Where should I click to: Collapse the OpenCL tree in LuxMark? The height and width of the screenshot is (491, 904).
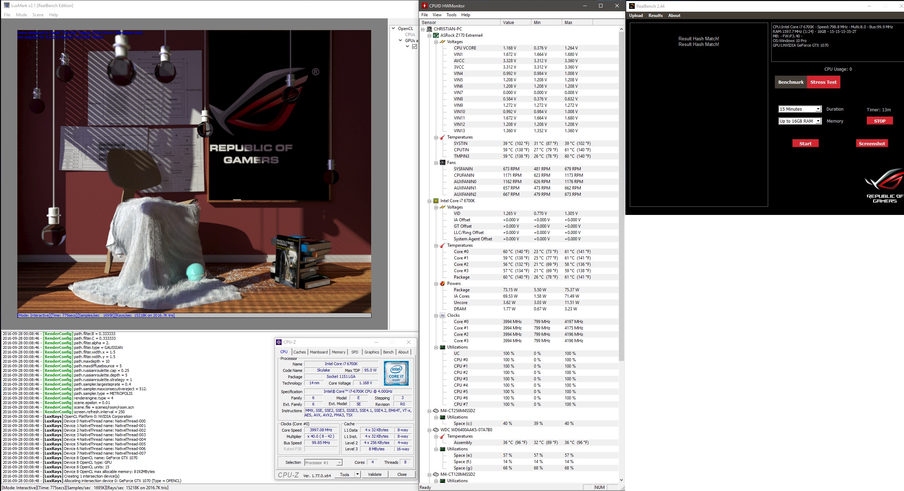click(393, 28)
